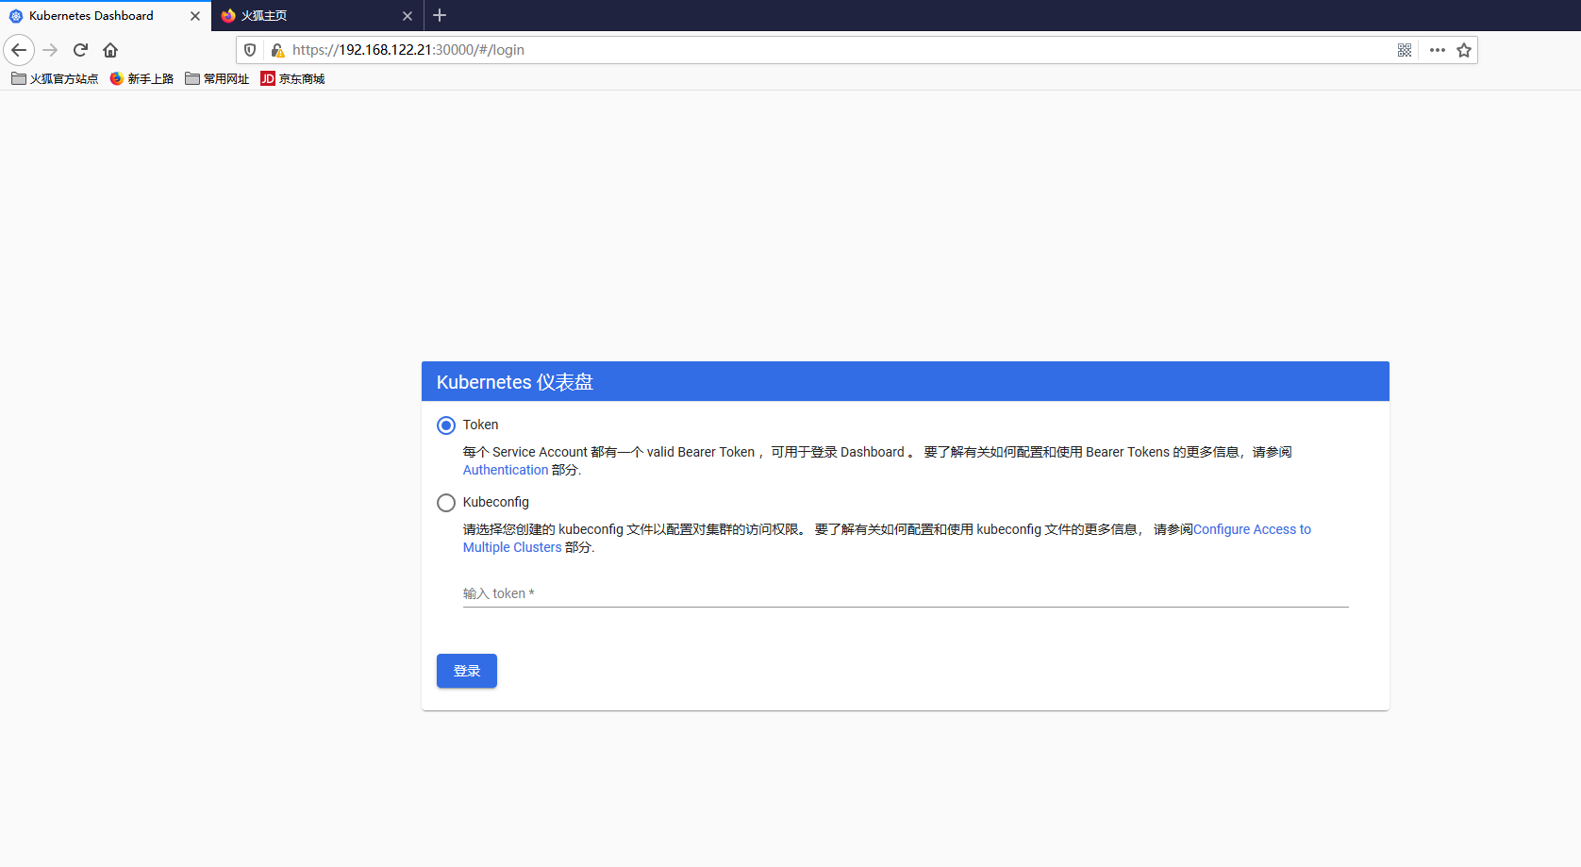Viewport: 1581px width, 867px height.
Task: Open 常用网址 bookmark folder
Action: 217,79
